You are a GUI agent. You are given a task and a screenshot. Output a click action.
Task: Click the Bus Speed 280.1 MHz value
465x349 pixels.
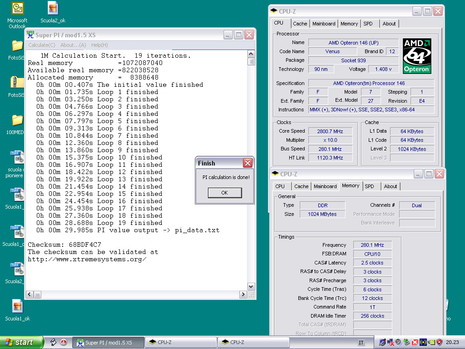pyautogui.click(x=330, y=149)
